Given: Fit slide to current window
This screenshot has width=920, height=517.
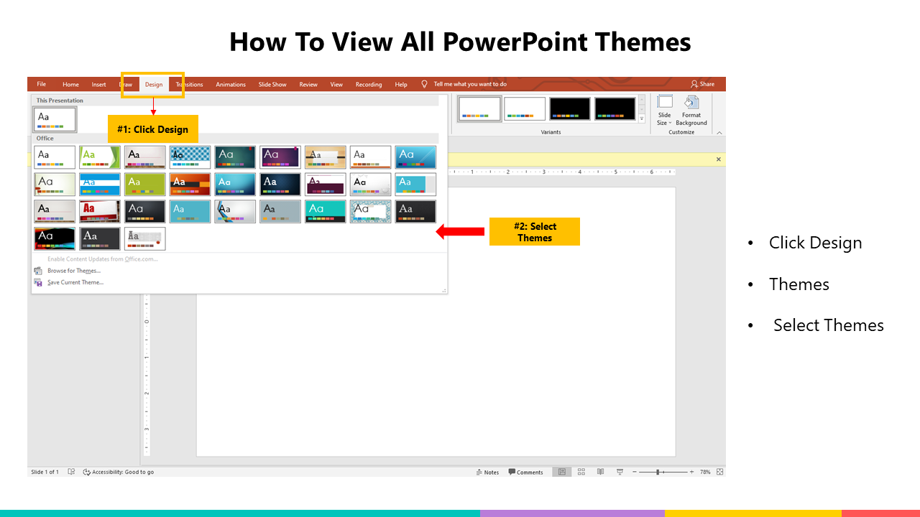Looking at the screenshot, I should pyautogui.click(x=719, y=472).
